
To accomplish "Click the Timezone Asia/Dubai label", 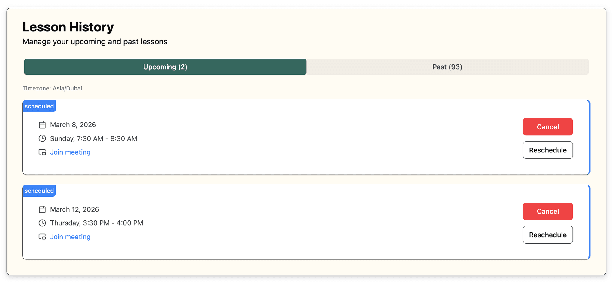I will (x=52, y=88).
